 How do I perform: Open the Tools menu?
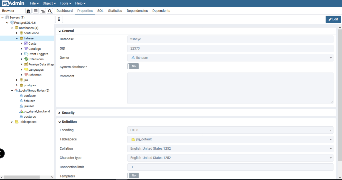[x=65, y=3]
